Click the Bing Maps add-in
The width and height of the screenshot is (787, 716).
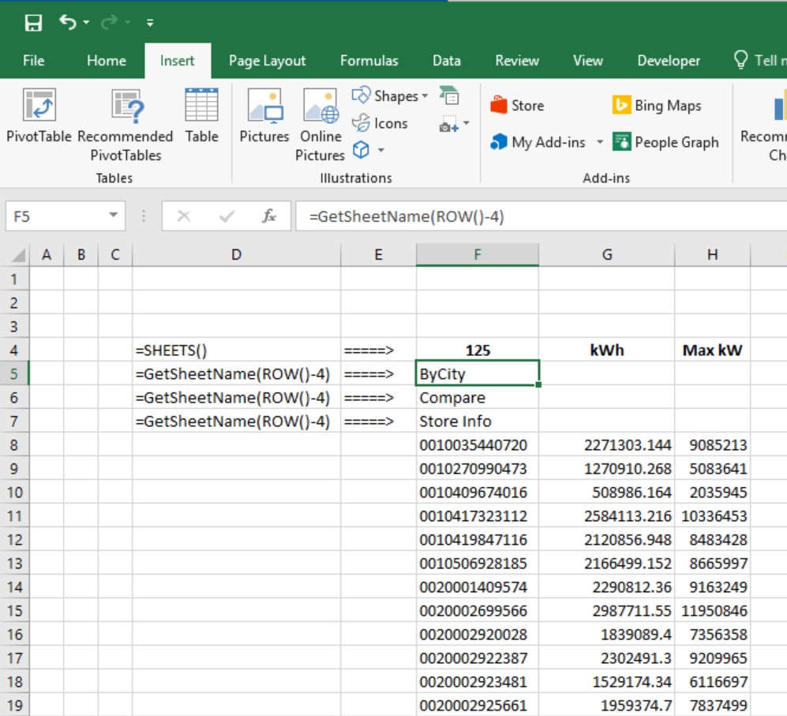click(657, 105)
